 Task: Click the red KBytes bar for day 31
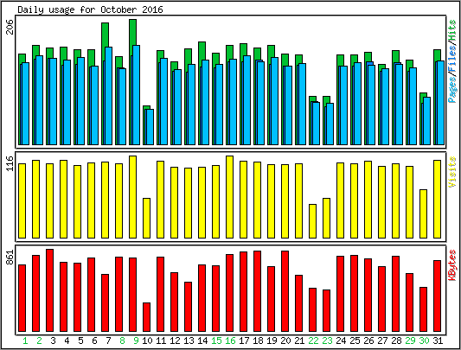(x=437, y=296)
